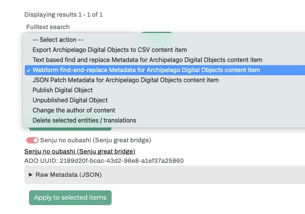Click the ADO UUID text line
Screen dimensions: 305x214
point(103,160)
